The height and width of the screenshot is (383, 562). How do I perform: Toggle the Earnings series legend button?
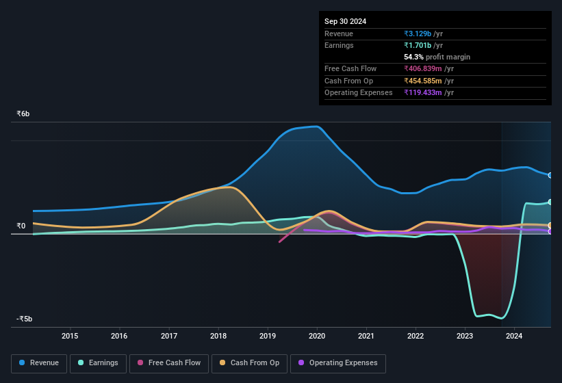[98, 363]
